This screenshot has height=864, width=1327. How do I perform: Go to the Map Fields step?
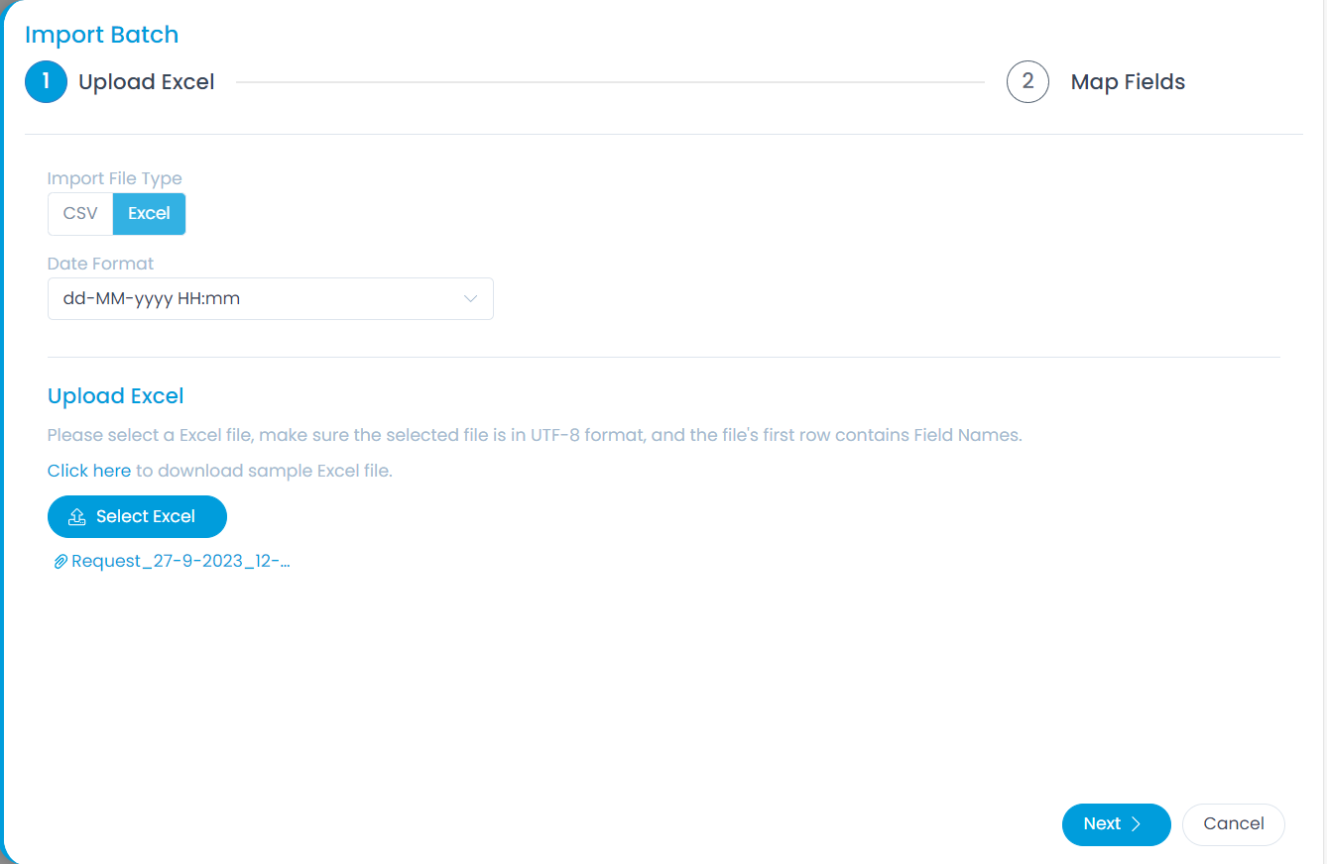1128,82
